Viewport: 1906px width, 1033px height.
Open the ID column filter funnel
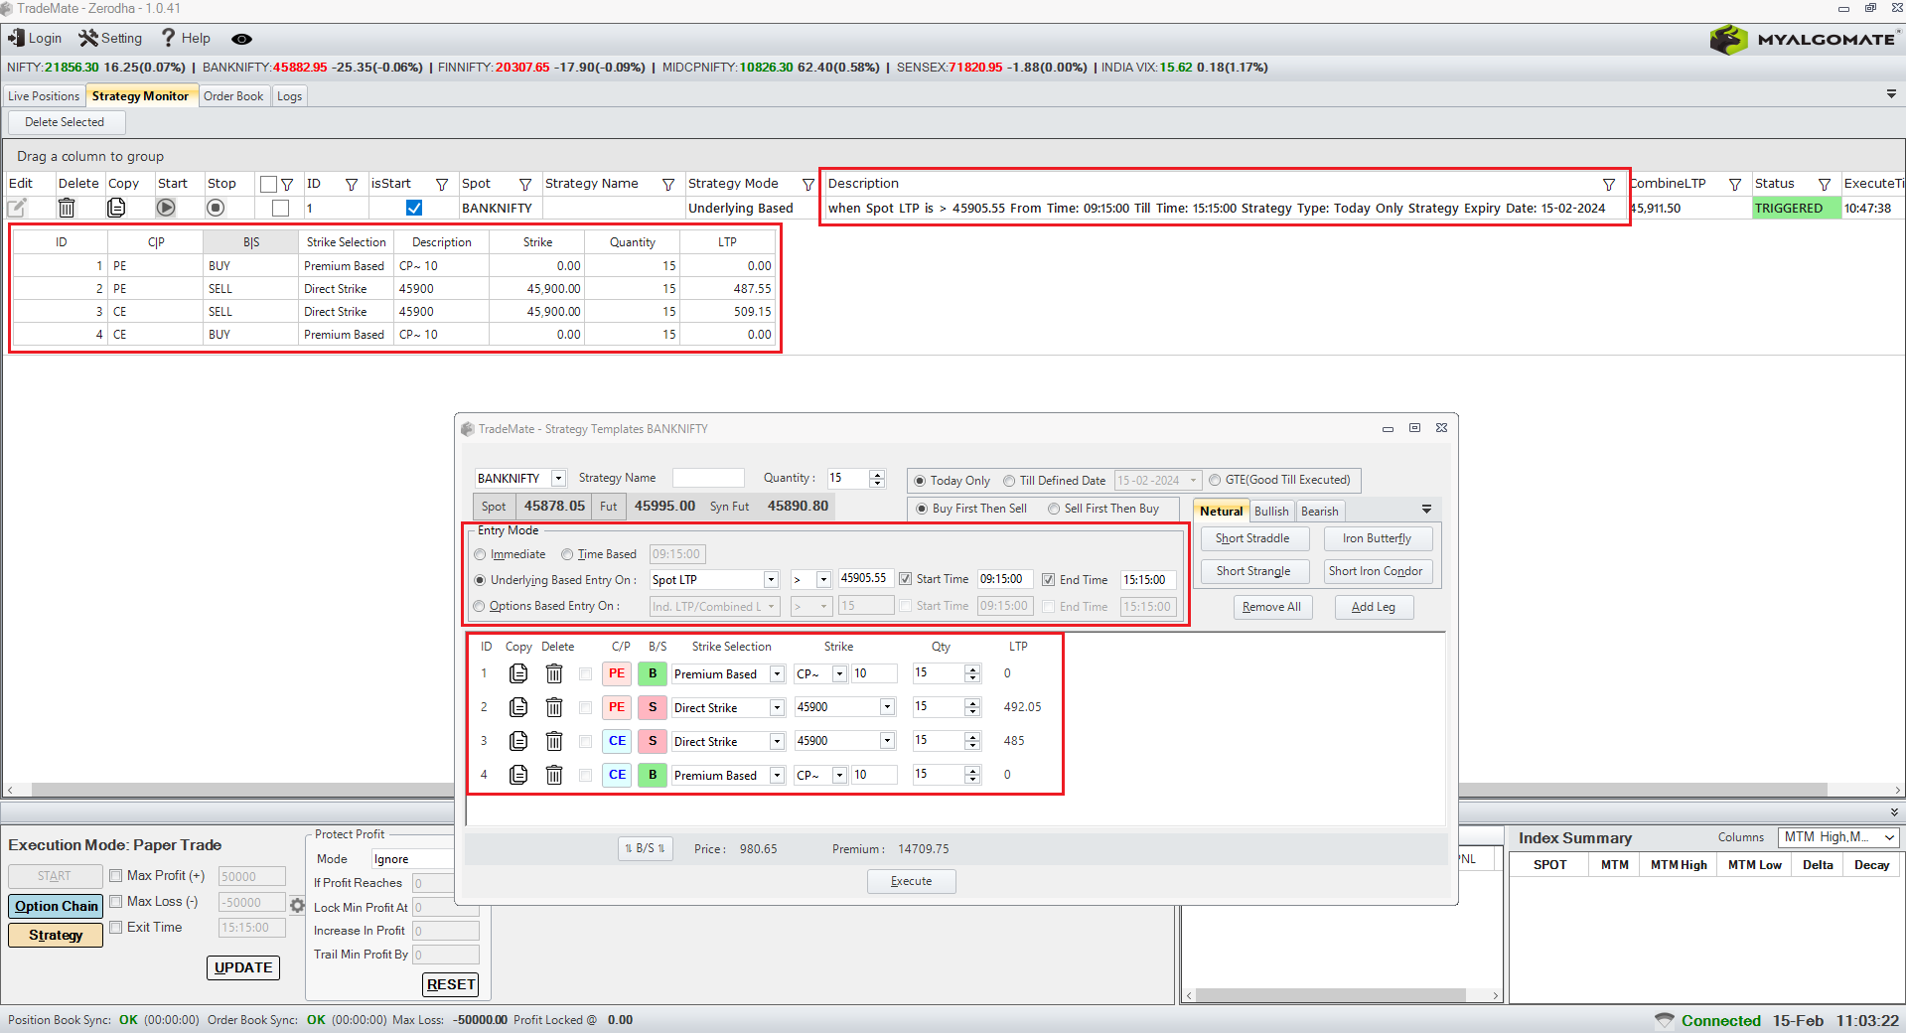tap(351, 184)
